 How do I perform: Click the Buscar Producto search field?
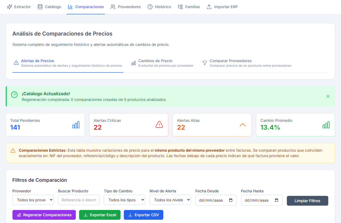[x=79, y=200]
